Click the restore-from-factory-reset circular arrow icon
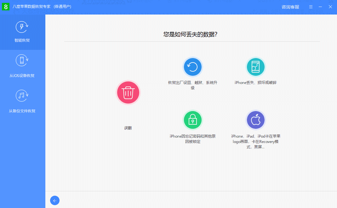Viewport: 337px width, 208px height. [193, 67]
